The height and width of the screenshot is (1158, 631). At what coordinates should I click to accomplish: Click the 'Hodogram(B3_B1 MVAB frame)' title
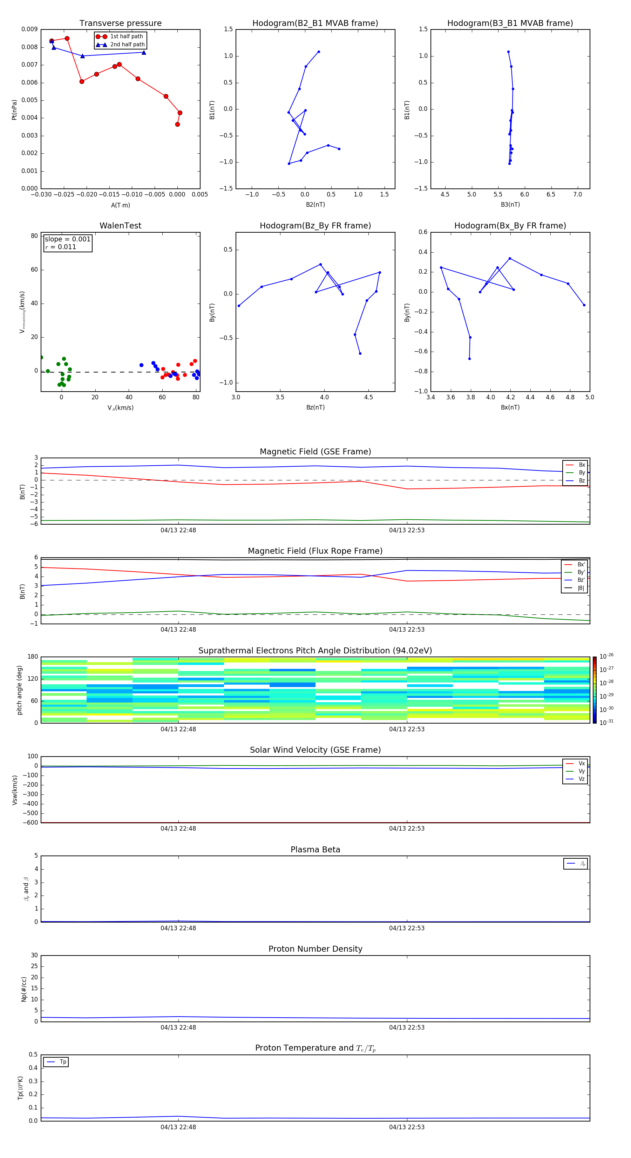[510, 24]
